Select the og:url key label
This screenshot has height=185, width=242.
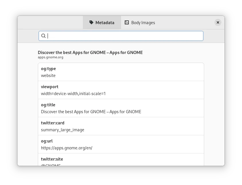pos(47,141)
